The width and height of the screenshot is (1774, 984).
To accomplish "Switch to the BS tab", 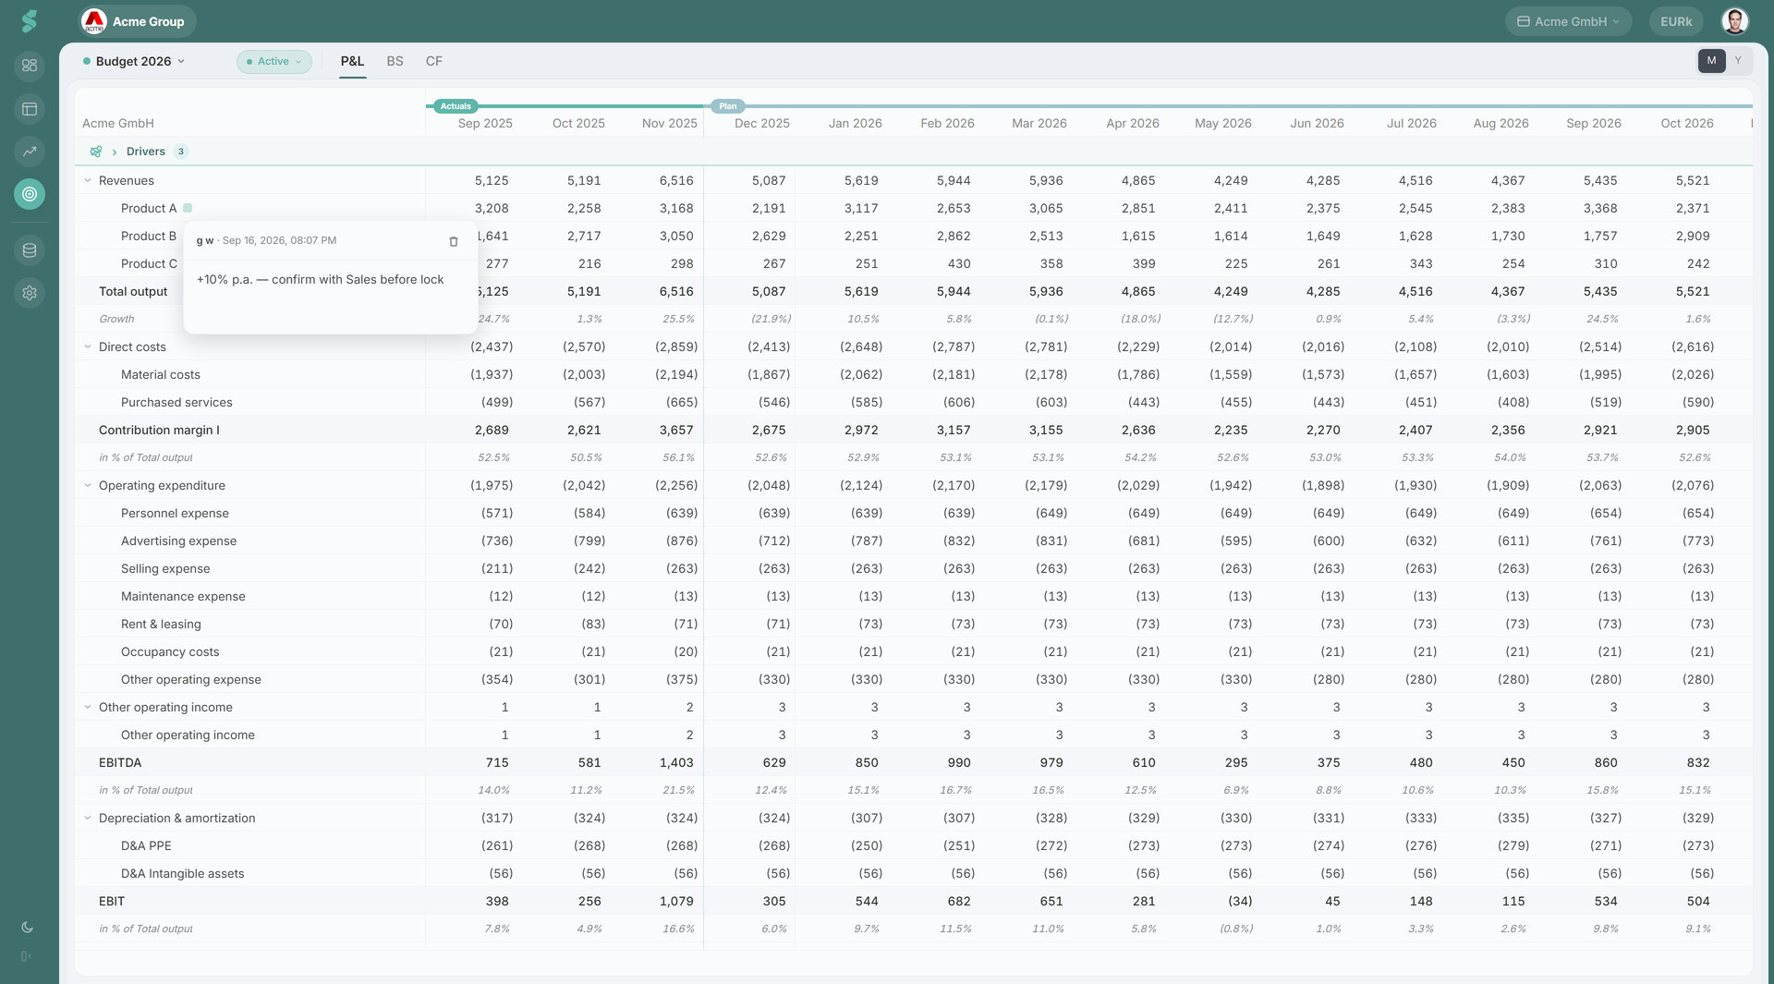I will click(x=395, y=61).
